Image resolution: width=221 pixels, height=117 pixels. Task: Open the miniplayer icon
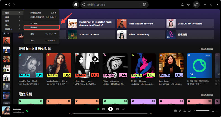[x=213, y=111]
